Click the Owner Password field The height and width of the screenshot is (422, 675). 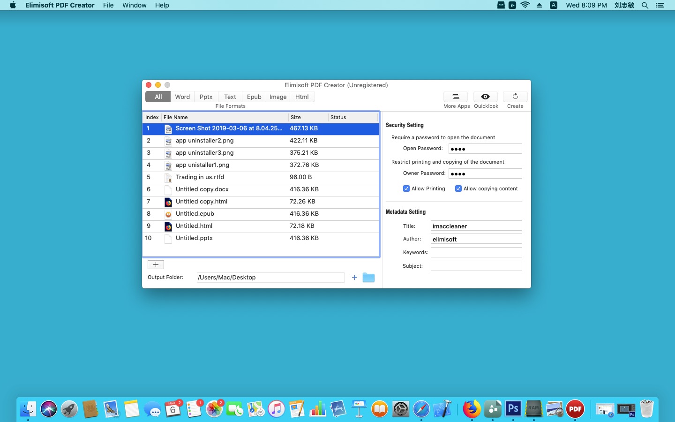[485, 173]
